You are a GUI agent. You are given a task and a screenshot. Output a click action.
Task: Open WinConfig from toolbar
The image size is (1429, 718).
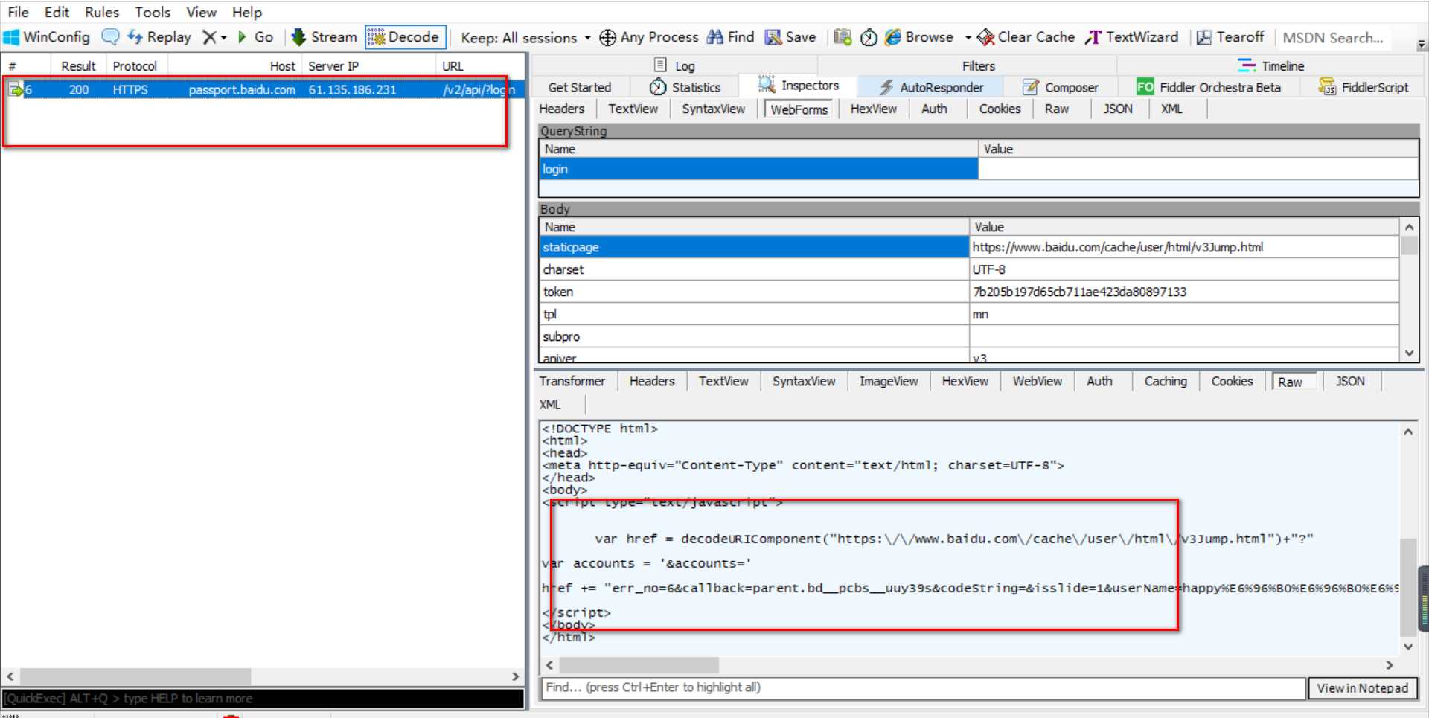[47, 36]
